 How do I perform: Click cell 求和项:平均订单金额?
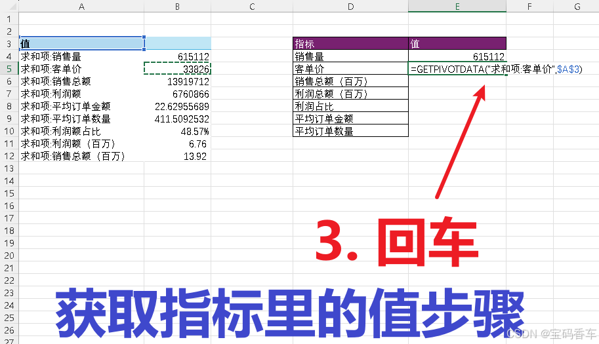tap(81, 106)
